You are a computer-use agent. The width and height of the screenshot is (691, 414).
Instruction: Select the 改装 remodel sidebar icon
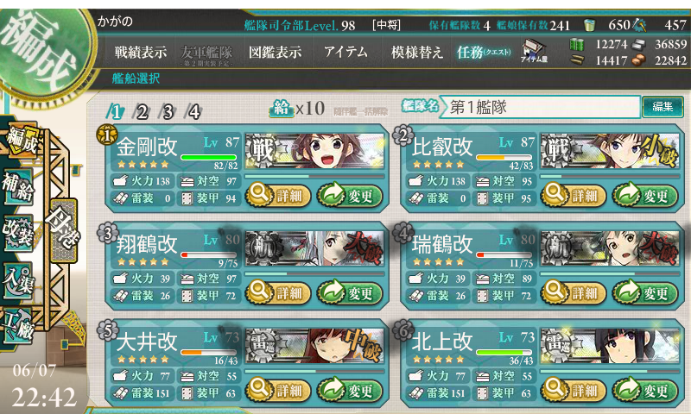(x=18, y=233)
